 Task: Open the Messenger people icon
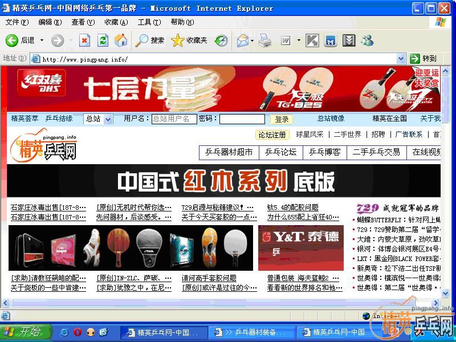(x=367, y=40)
